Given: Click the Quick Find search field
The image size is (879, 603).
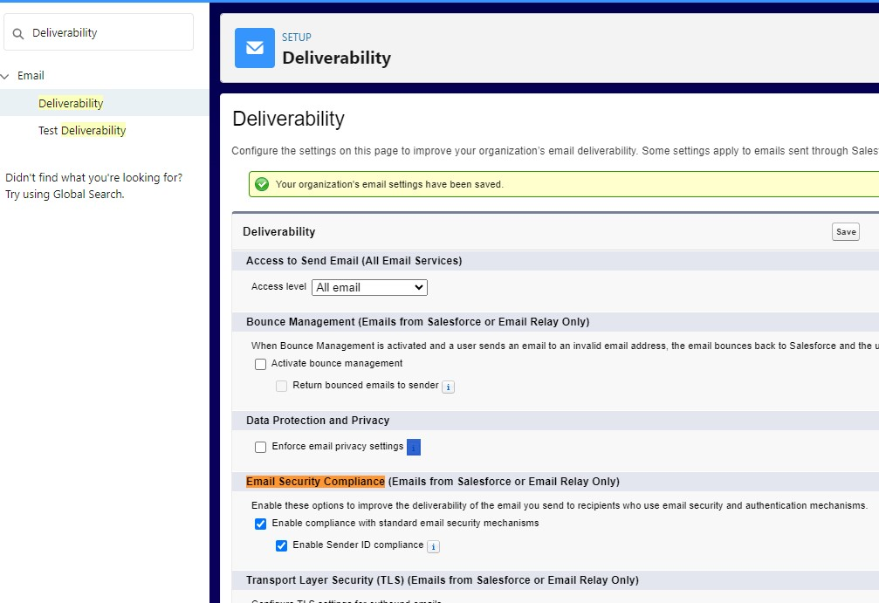Looking at the screenshot, I should click(x=99, y=32).
